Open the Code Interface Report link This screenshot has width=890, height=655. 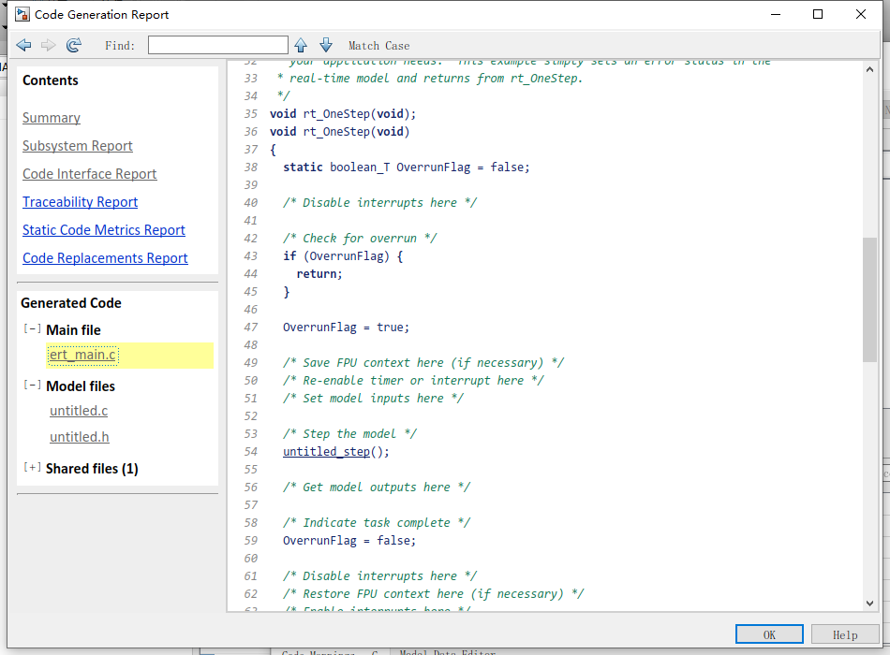(89, 174)
